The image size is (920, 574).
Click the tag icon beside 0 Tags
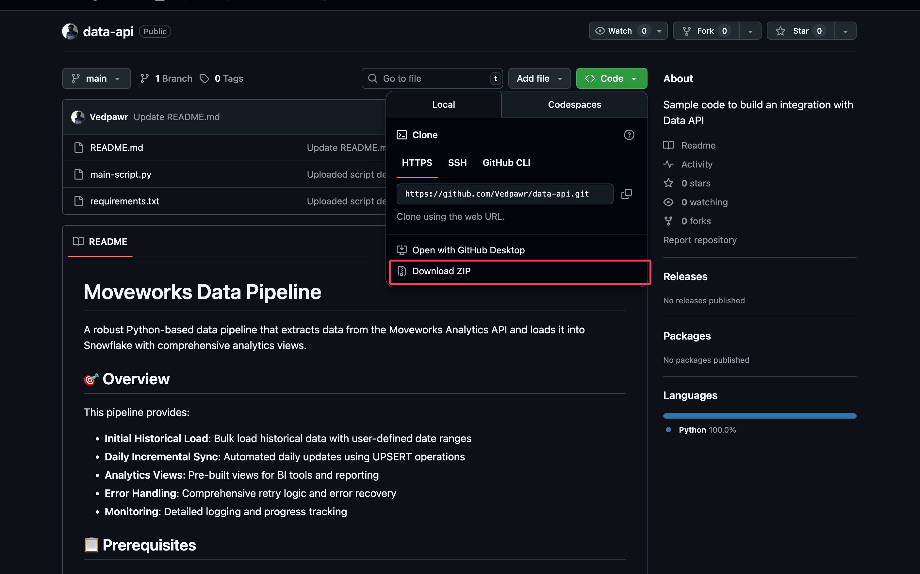coord(205,79)
